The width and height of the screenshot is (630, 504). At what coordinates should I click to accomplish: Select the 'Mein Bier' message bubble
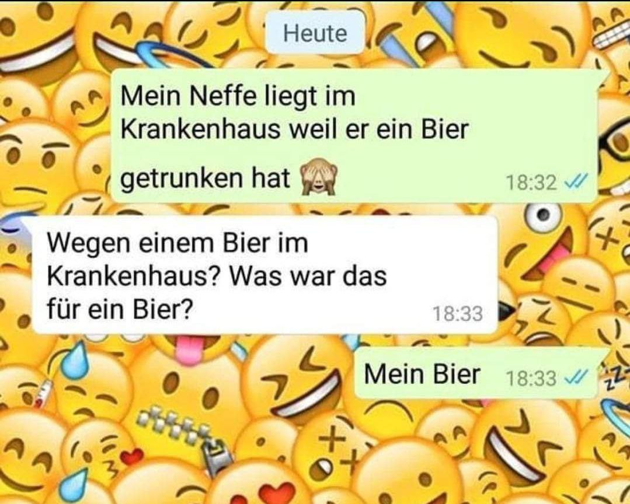(x=476, y=373)
